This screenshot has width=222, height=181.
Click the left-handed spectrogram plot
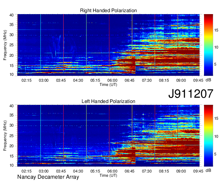pos(108,136)
